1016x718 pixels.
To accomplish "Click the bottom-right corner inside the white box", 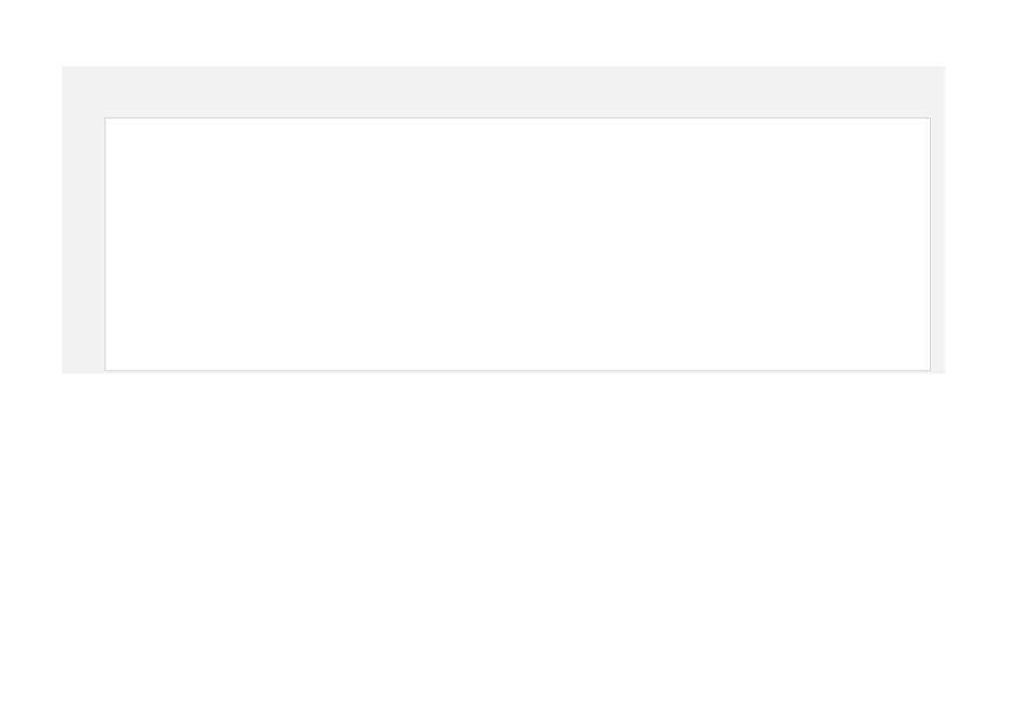I will 925,366.
